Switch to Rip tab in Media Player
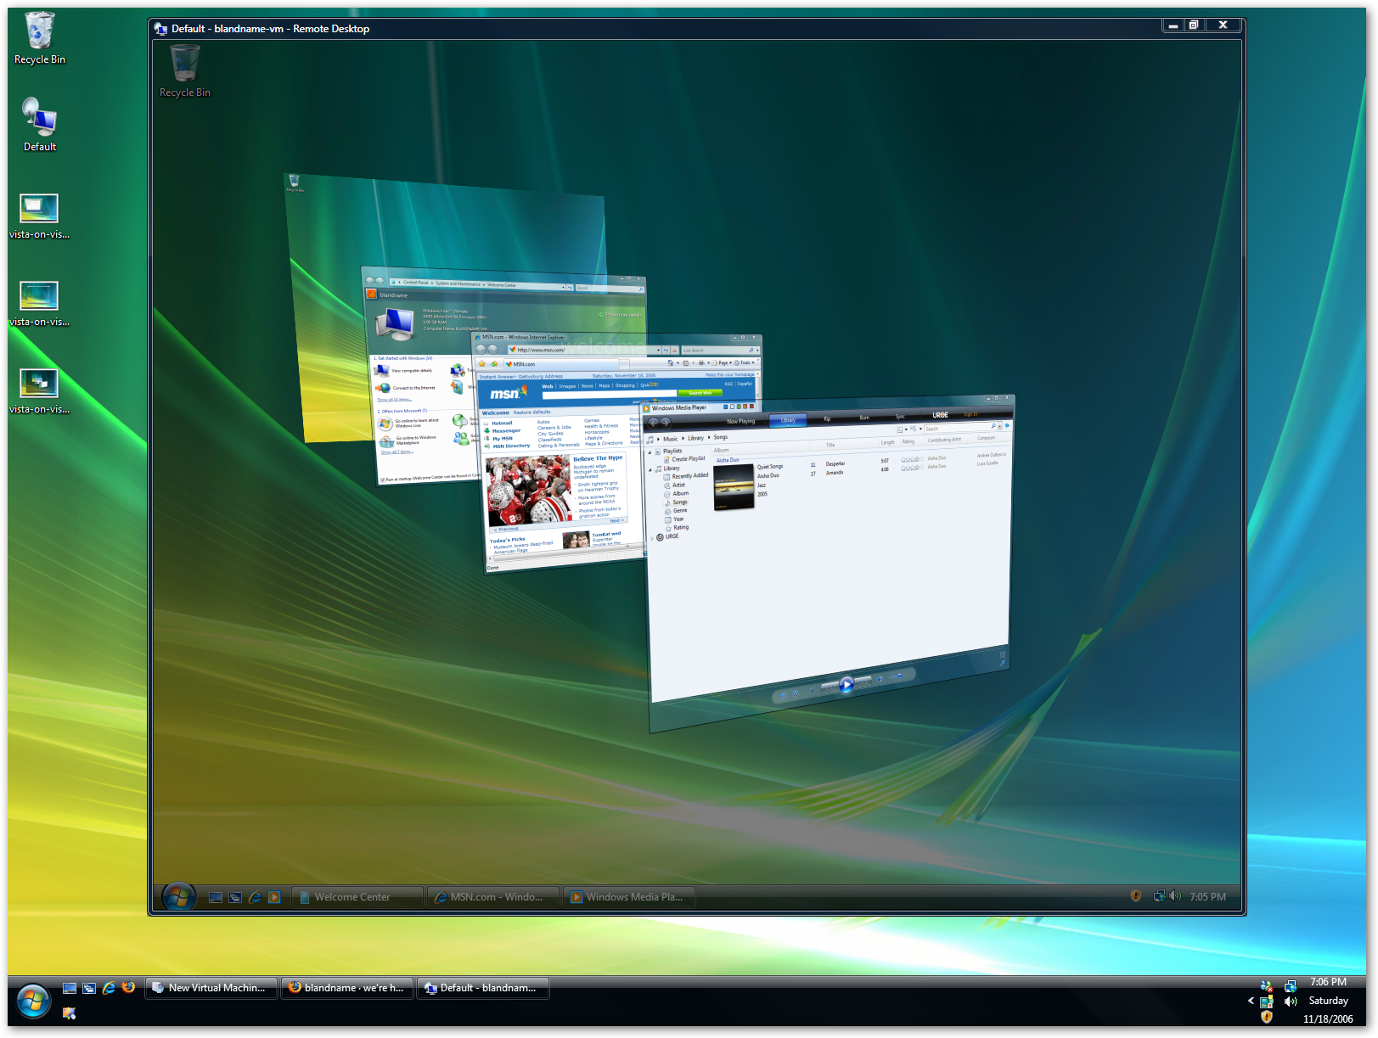 pyautogui.click(x=827, y=418)
